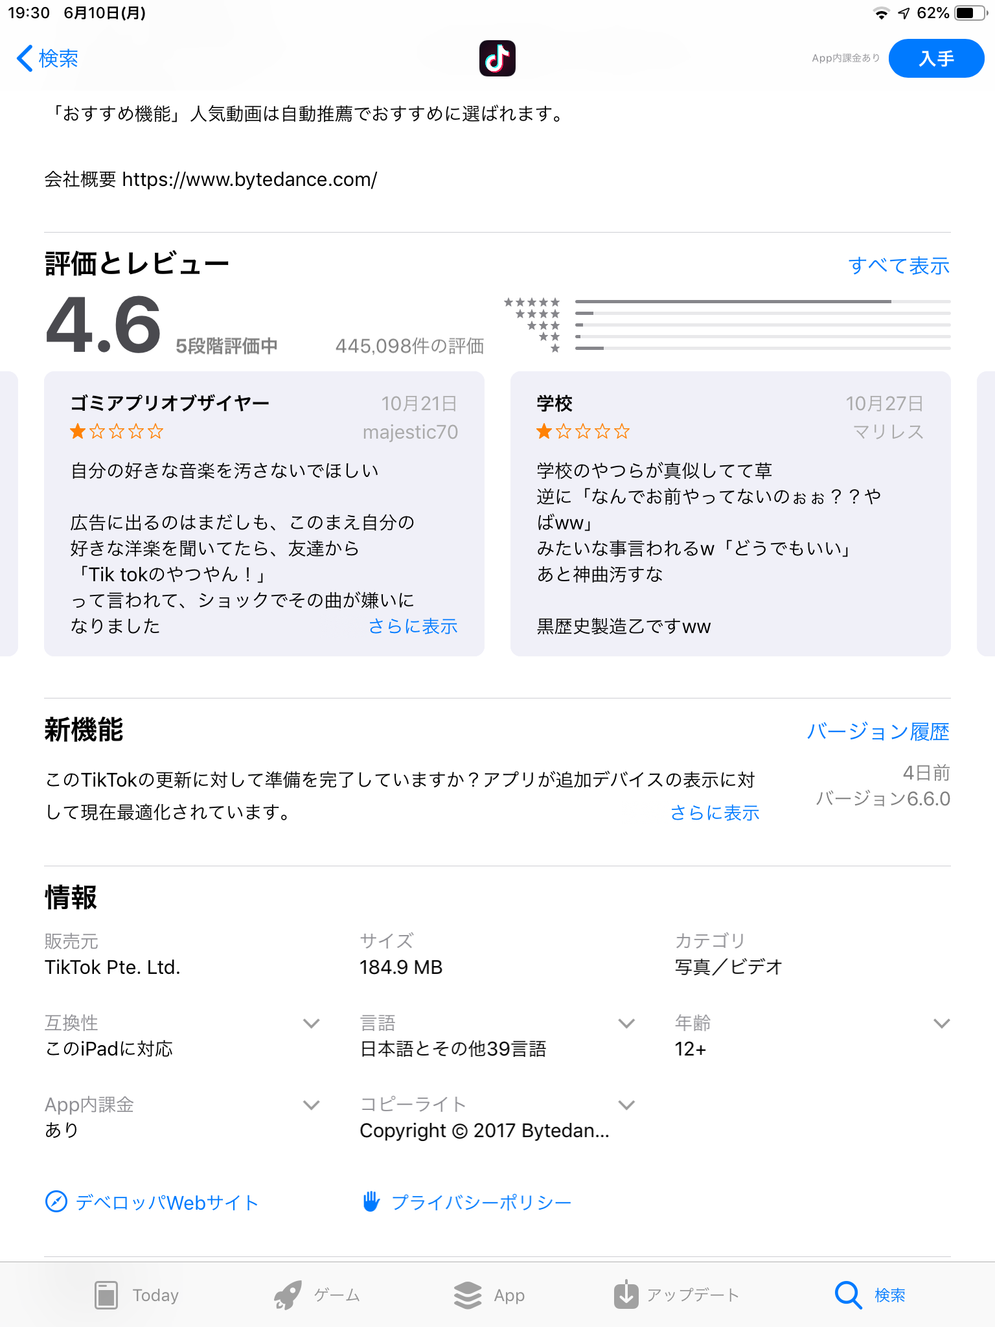Tap the back chevron next to 検索
This screenshot has width=995, height=1327.
[x=25, y=58]
